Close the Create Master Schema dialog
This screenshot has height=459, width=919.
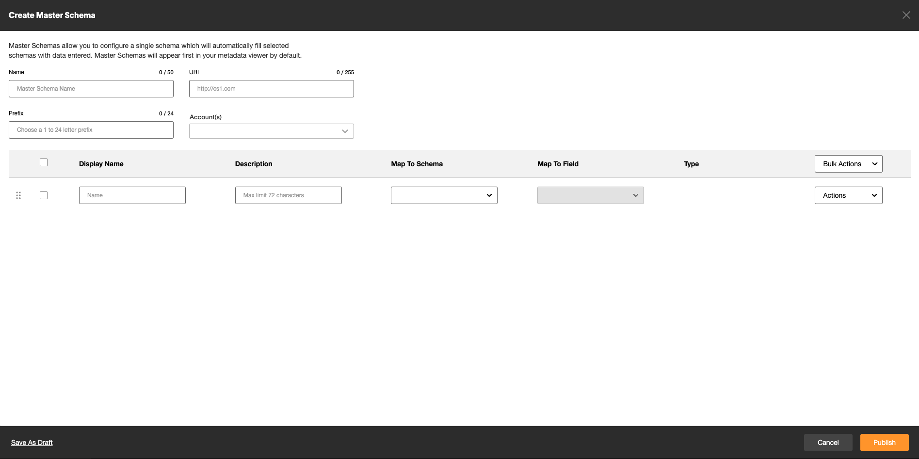[906, 15]
